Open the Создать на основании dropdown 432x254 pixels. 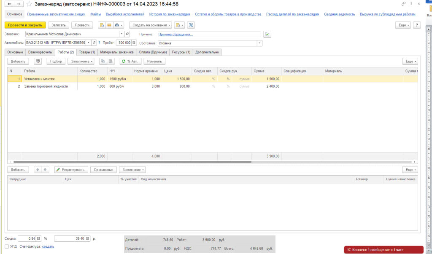click(x=151, y=25)
